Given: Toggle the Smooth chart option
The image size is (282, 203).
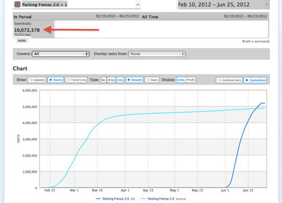Looking at the screenshot, I should [135, 80].
